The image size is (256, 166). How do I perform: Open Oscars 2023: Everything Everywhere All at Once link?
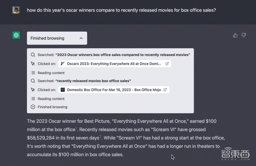[114, 64]
